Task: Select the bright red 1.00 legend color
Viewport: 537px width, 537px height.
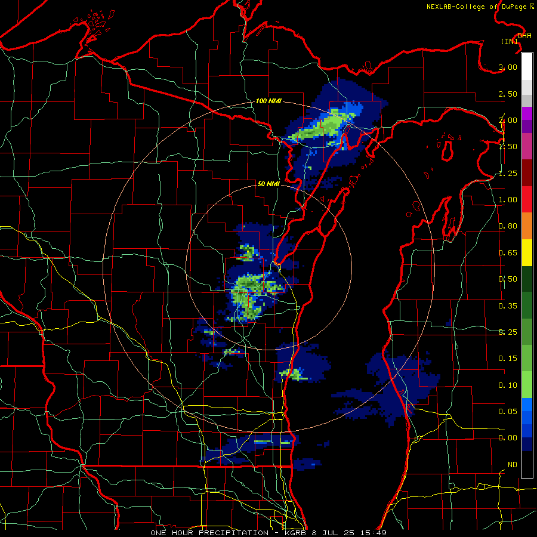Action: point(527,199)
